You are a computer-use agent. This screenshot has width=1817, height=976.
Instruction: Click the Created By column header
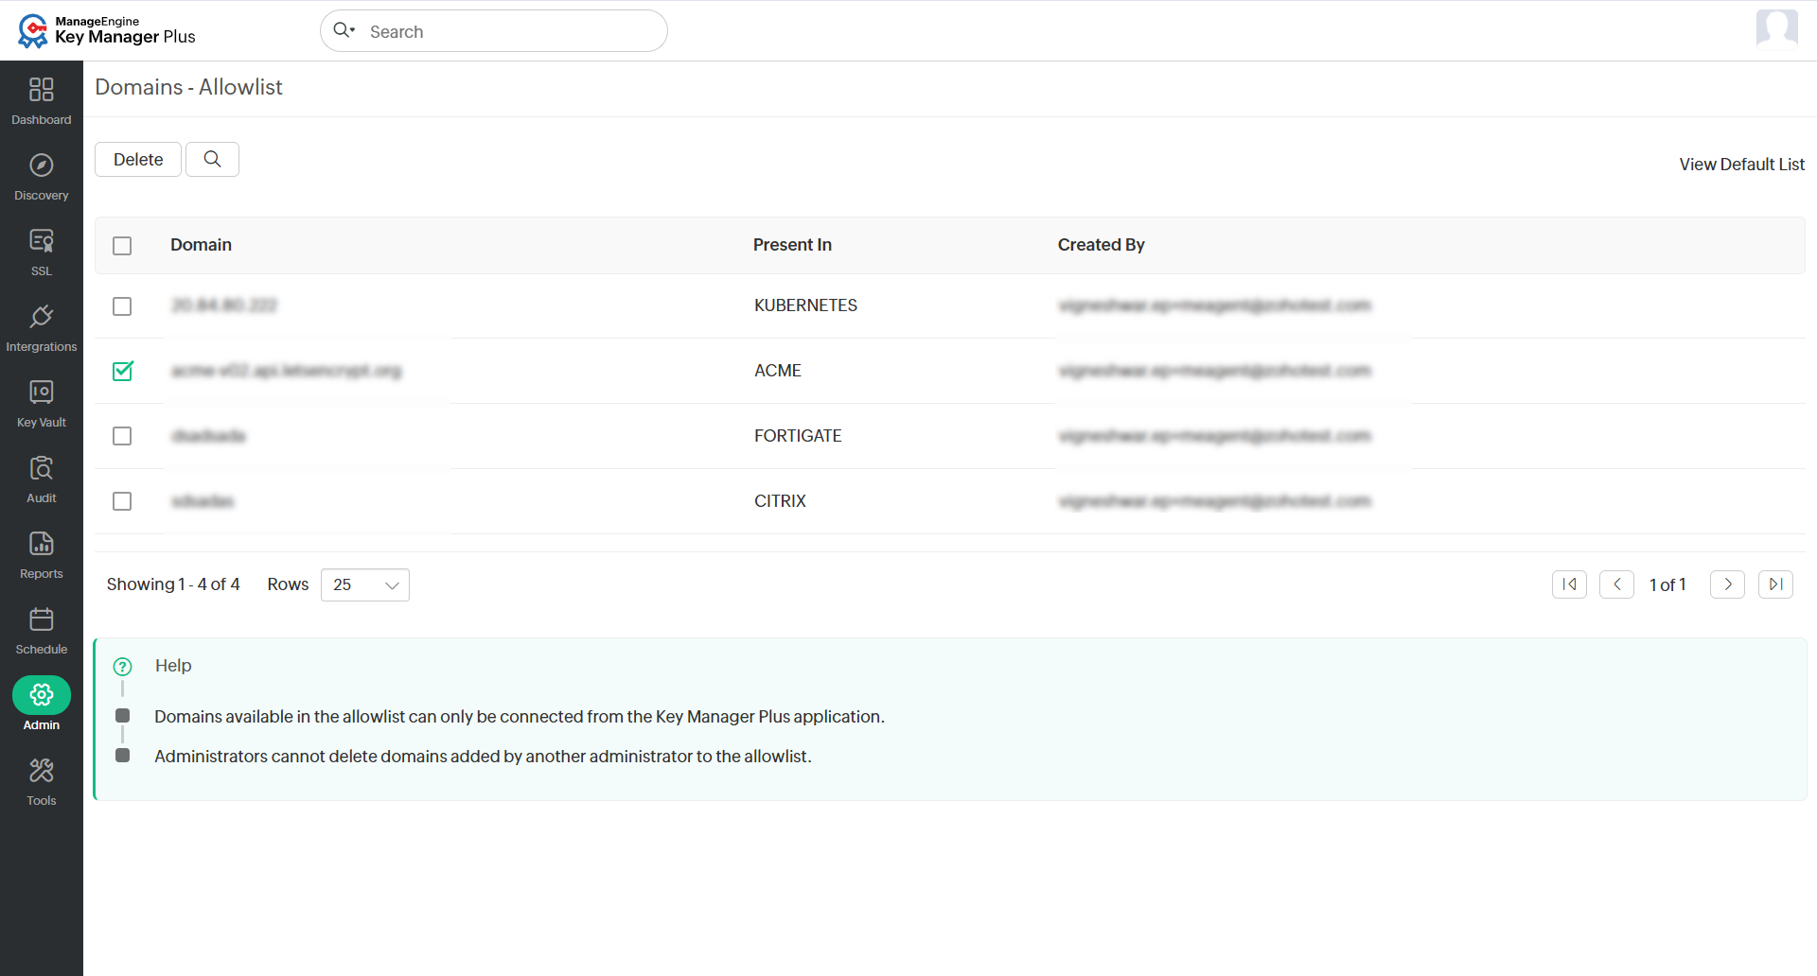tap(1101, 245)
